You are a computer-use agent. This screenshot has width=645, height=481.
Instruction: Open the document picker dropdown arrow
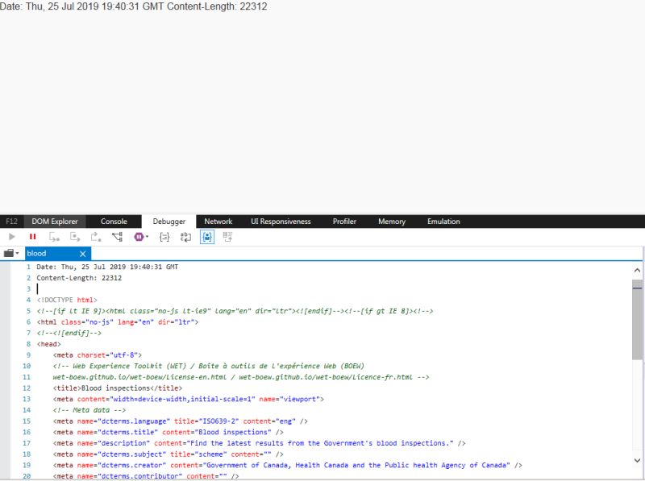18,253
